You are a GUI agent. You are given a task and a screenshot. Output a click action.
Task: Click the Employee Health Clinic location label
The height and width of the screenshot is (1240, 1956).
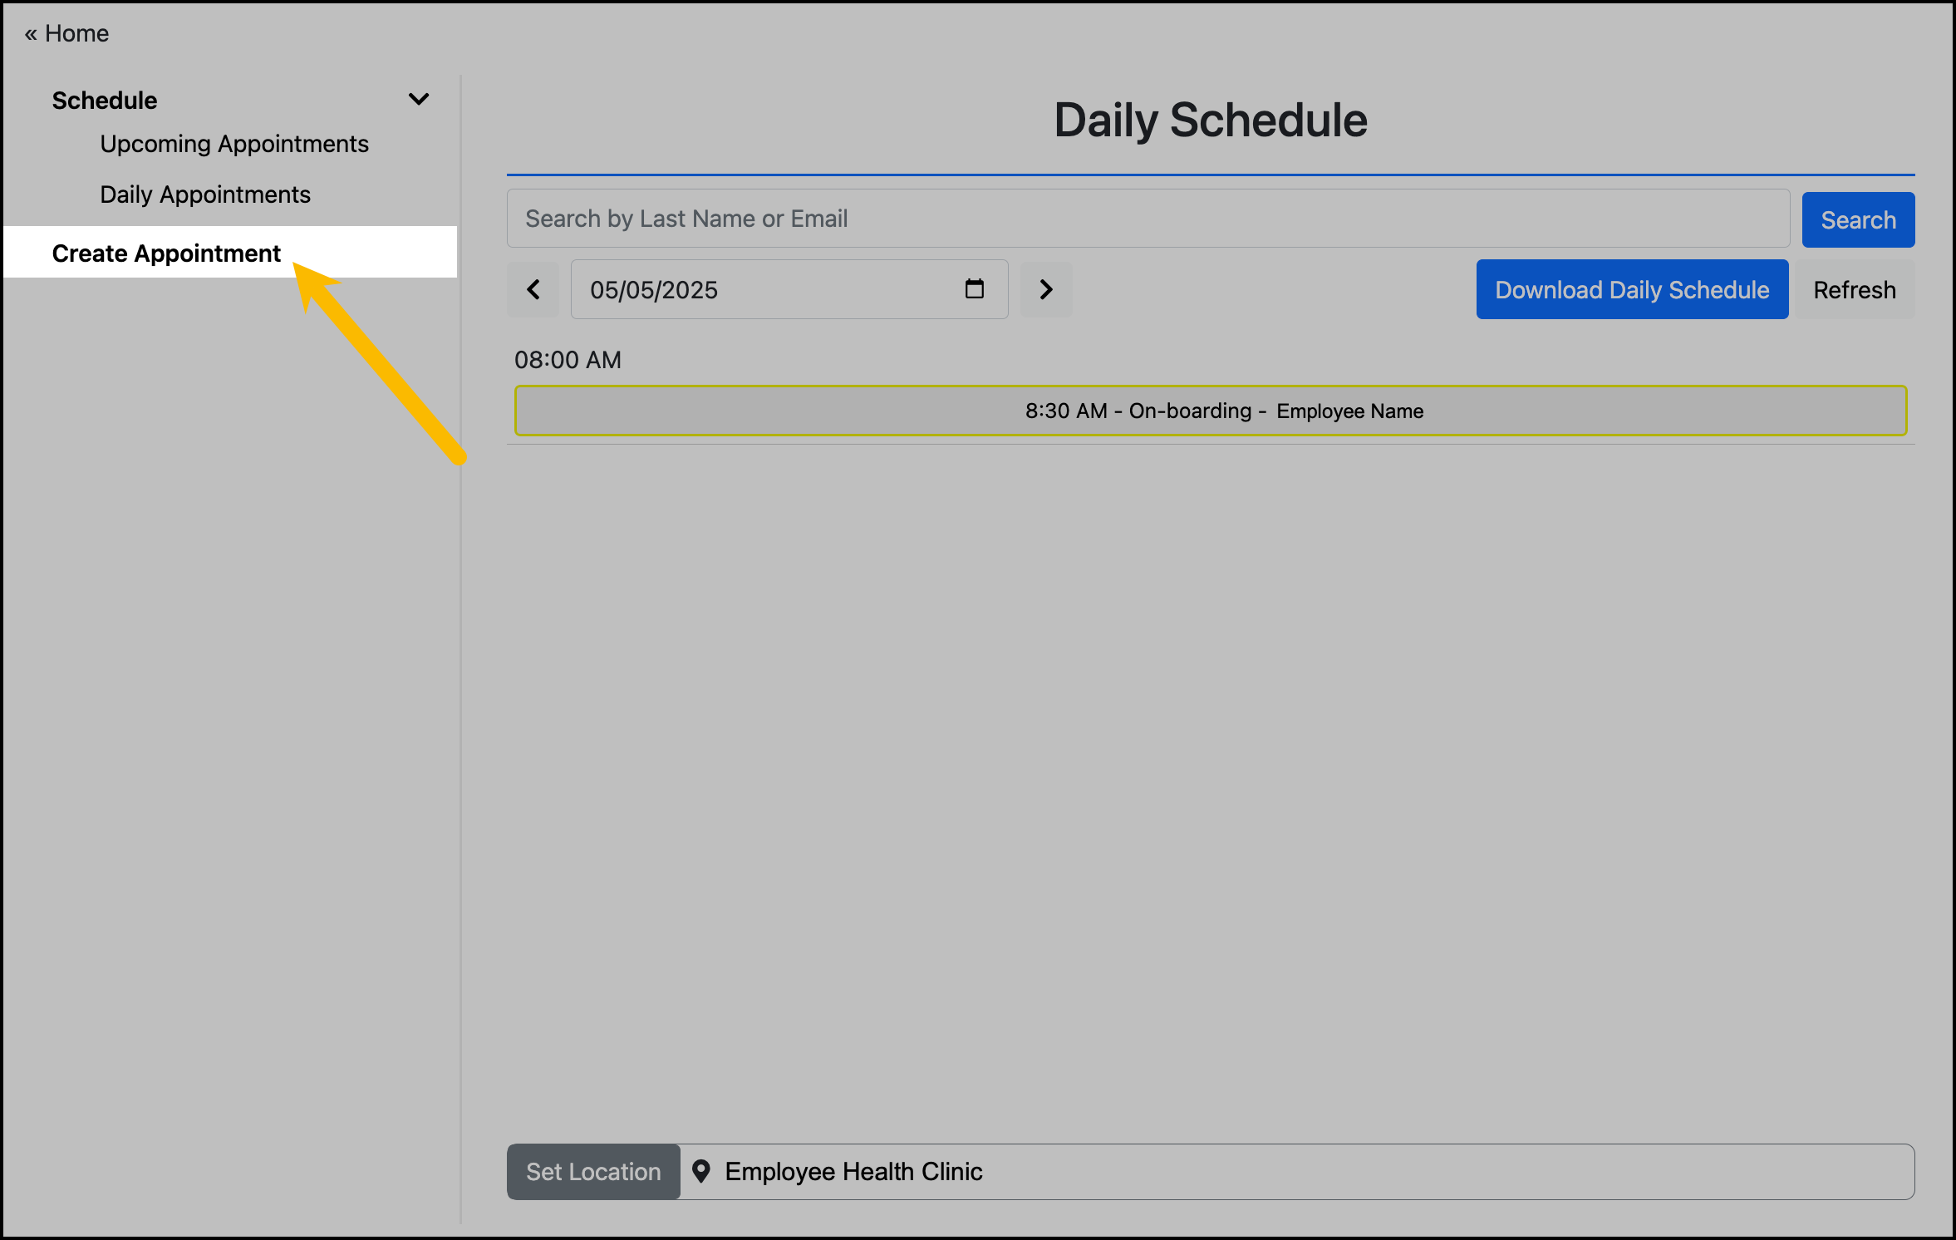pos(853,1172)
